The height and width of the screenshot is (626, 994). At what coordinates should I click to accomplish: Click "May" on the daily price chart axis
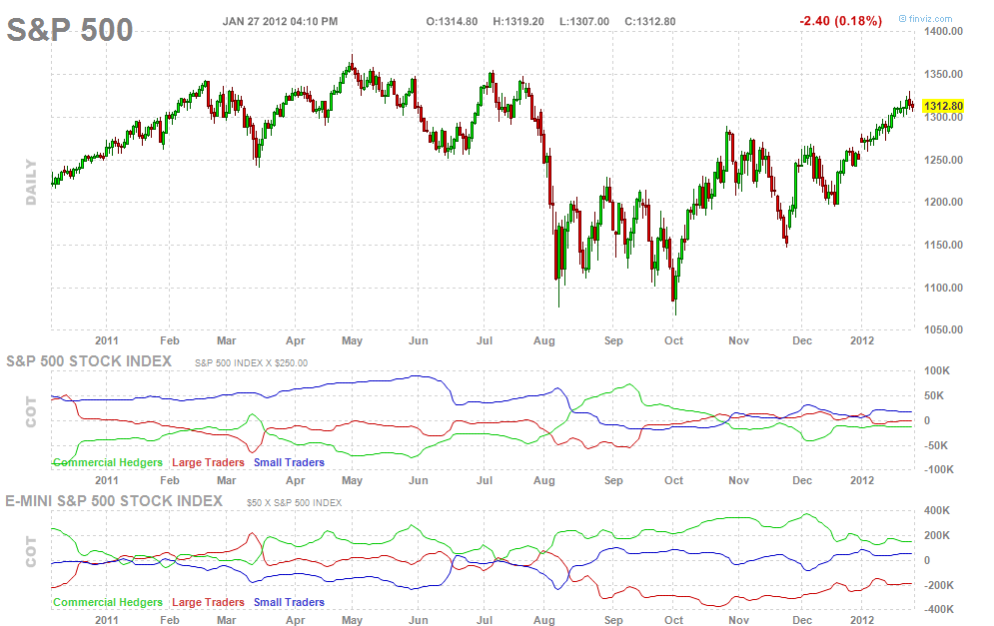pyautogui.click(x=352, y=340)
